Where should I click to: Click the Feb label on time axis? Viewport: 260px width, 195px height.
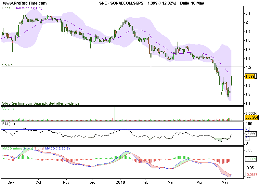tap(145, 182)
